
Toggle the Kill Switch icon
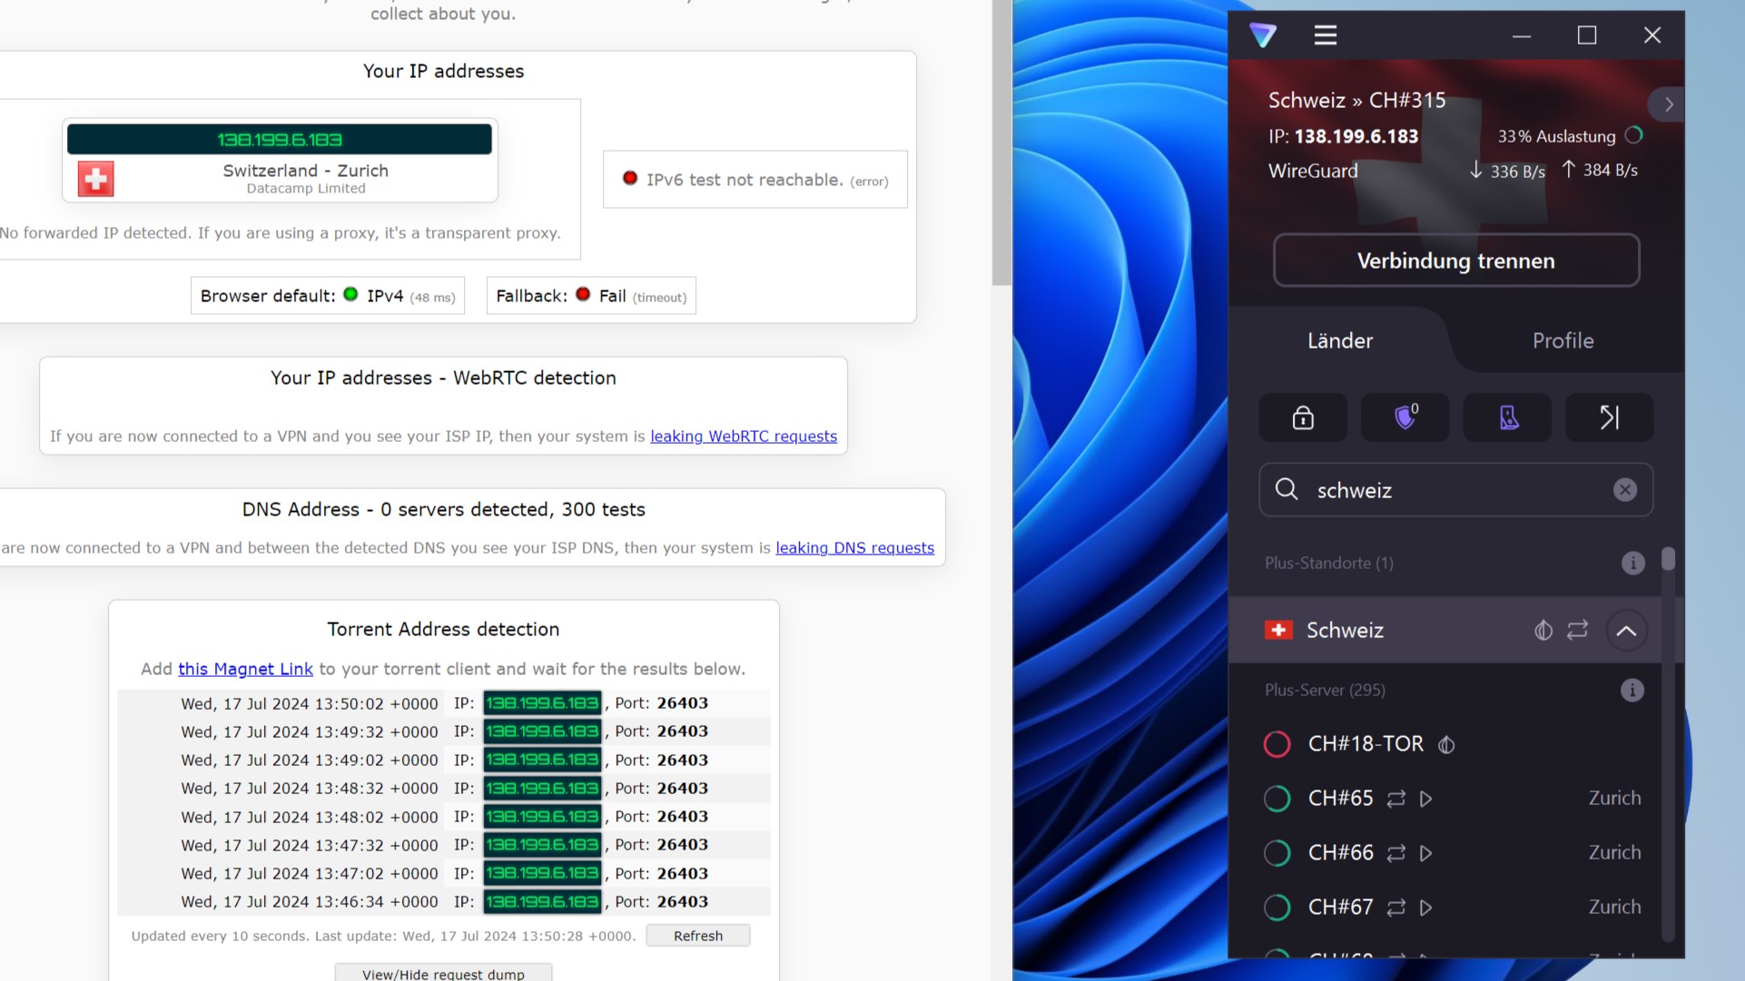[x=1508, y=417]
